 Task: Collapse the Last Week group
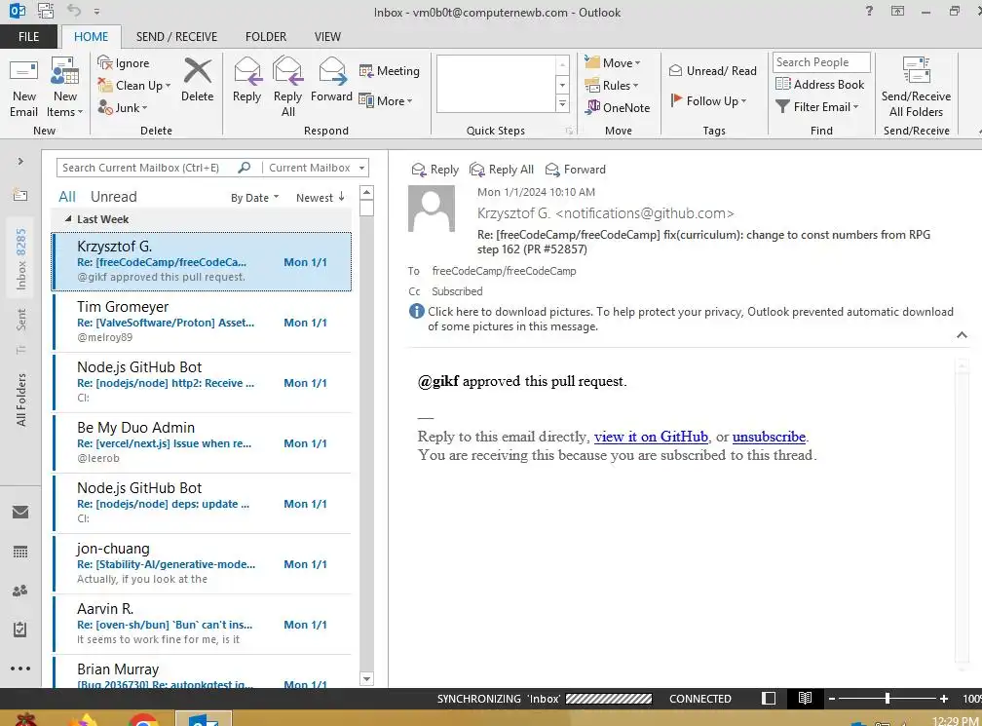pyautogui.click(x=68, y=219)
